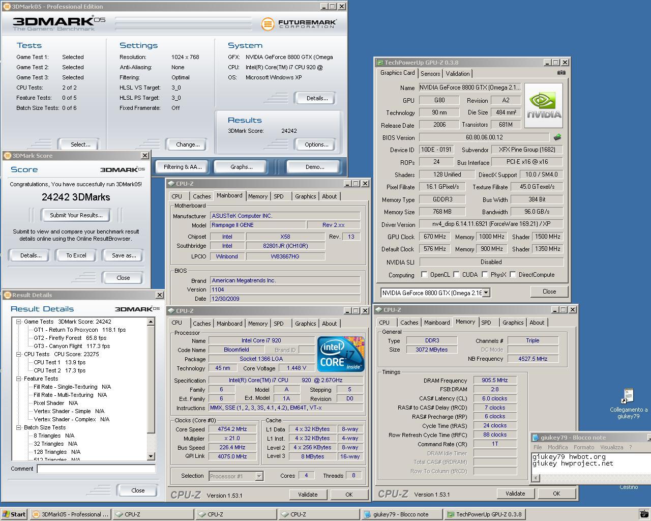Click the Graphs button in 3DMark05

tap(241, 167)
